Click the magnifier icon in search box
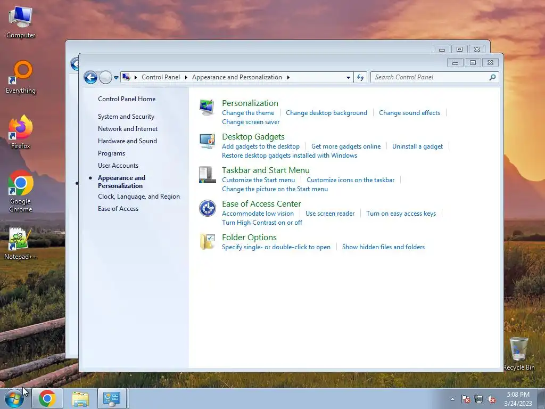This screenshot has width=545, height=409. pos(492,77)
